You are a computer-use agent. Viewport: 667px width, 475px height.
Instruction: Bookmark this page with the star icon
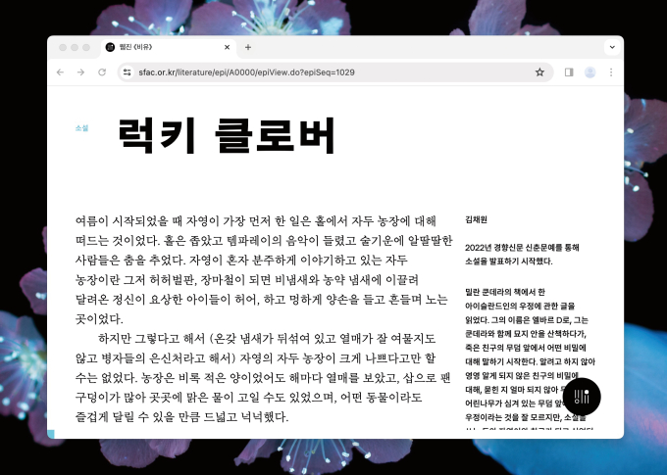pos(539,72)
